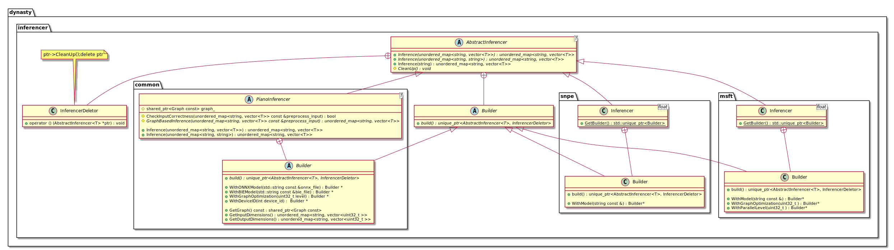Select the 'inferencer' package tab

(33, 28)
